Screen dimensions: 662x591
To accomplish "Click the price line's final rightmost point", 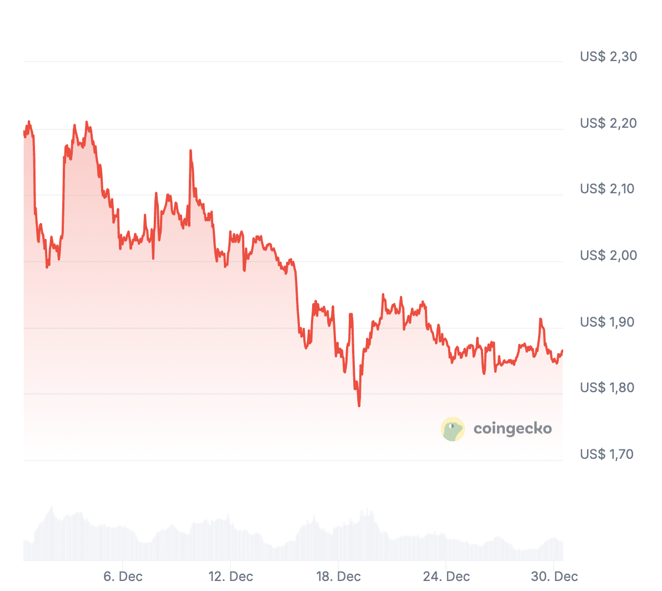I will (562, 351).
